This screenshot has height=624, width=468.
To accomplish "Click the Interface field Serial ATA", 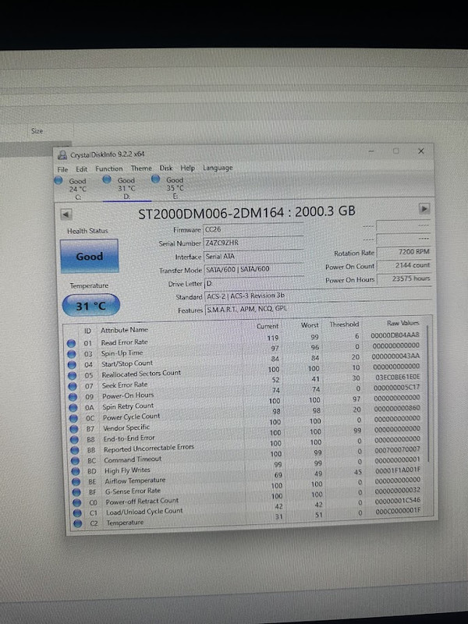I will [253, 257].
